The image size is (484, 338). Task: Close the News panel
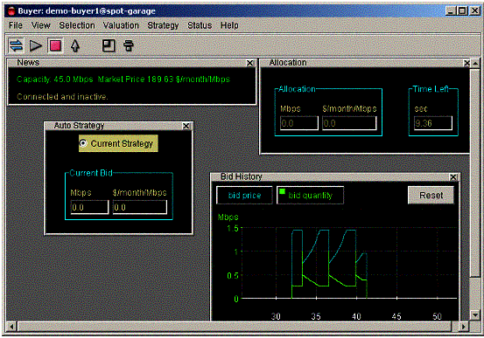tap(250, 63)
